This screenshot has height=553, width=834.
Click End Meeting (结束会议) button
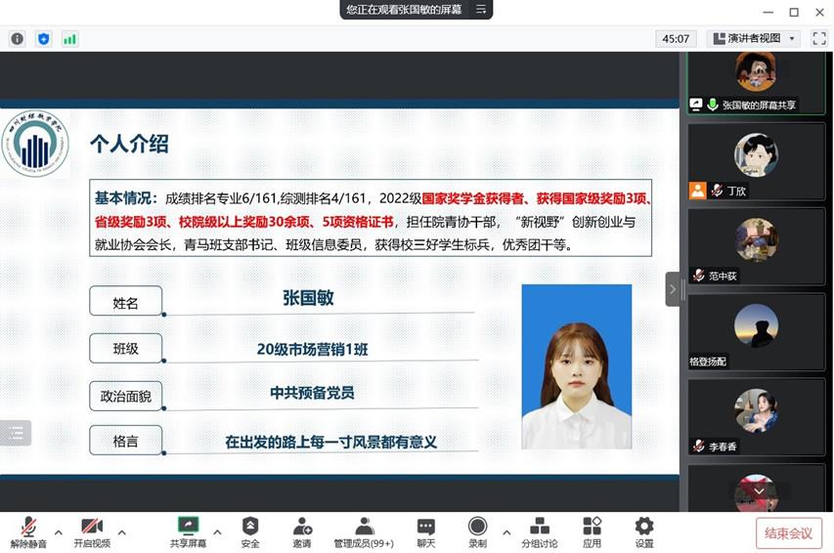pos(788,533)
